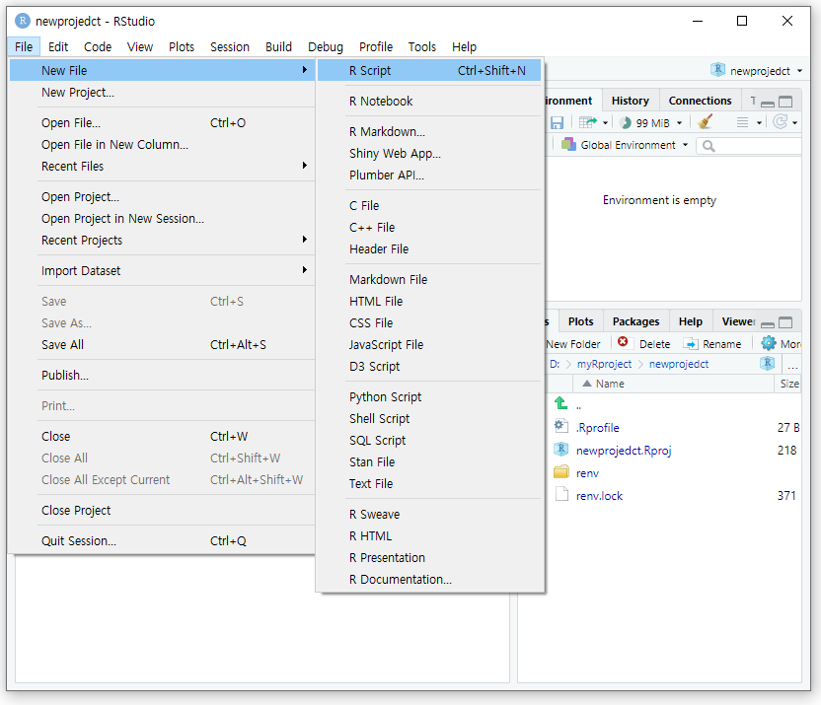This screenshot has height=705, width=821.
Task: Click the Rename button label
Action: click(722, 344)
